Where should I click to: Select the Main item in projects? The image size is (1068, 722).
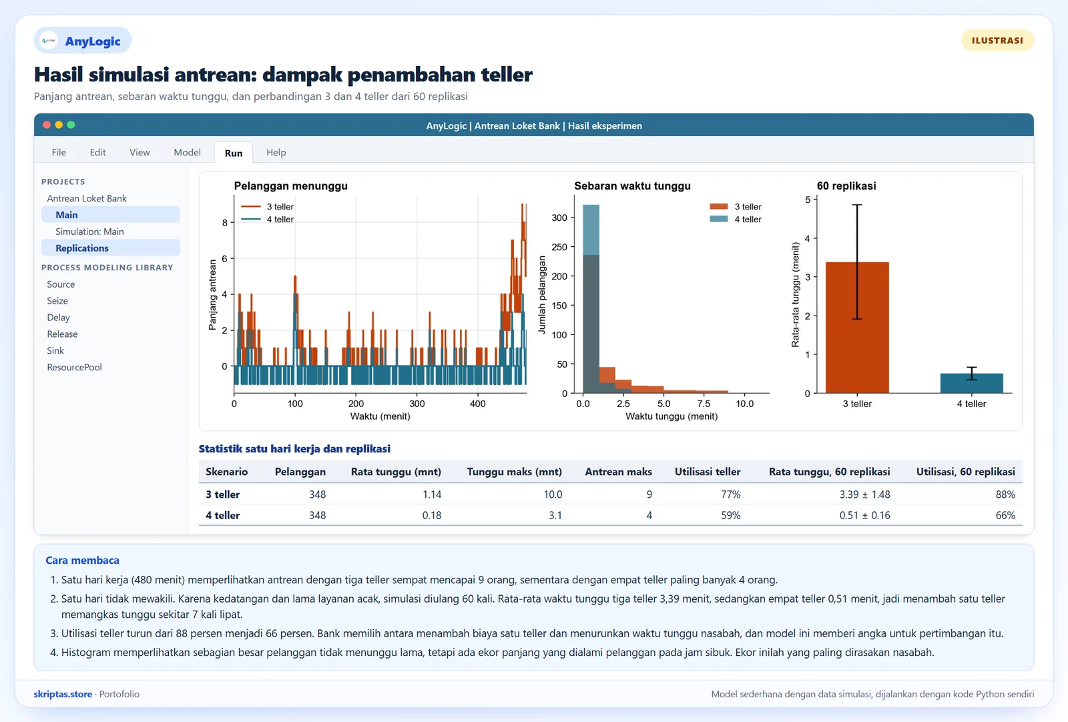click(111, 214)
